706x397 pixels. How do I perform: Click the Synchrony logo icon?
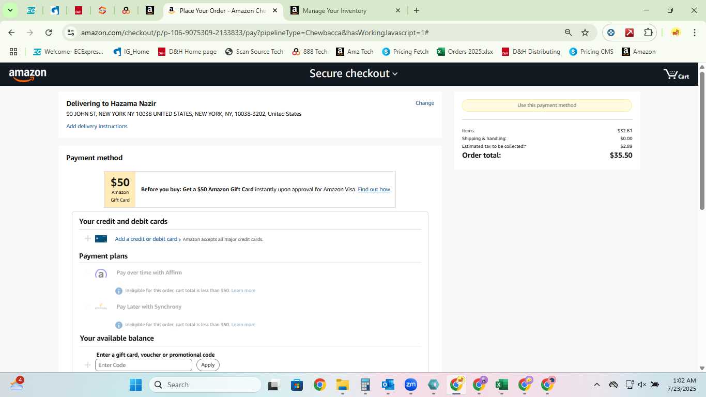[x=101, y=307]
